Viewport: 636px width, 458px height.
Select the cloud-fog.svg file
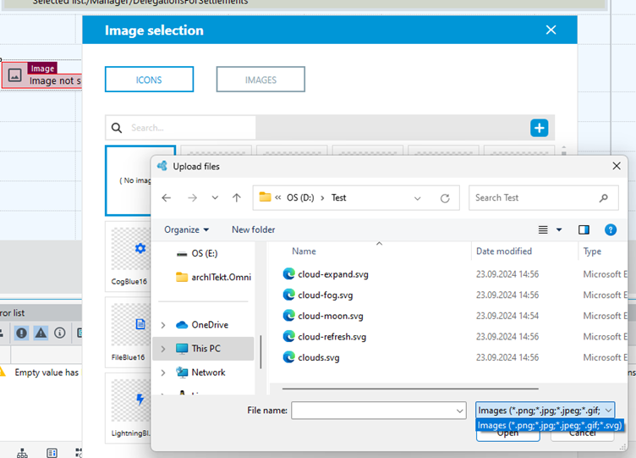[x=326, y=295]
